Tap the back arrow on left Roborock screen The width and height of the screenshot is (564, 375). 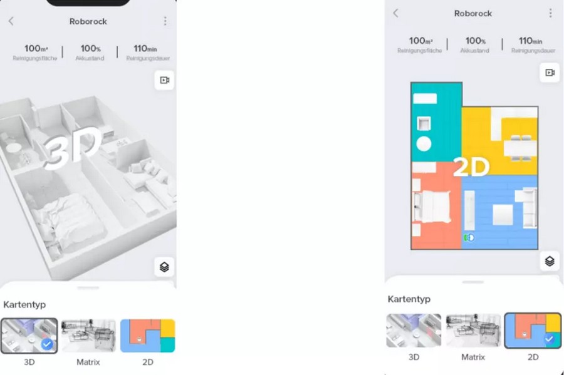click(11, 21)
